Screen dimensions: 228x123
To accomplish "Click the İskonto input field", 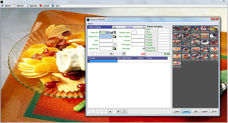I will pyautogui.click(x=138, y=41).
